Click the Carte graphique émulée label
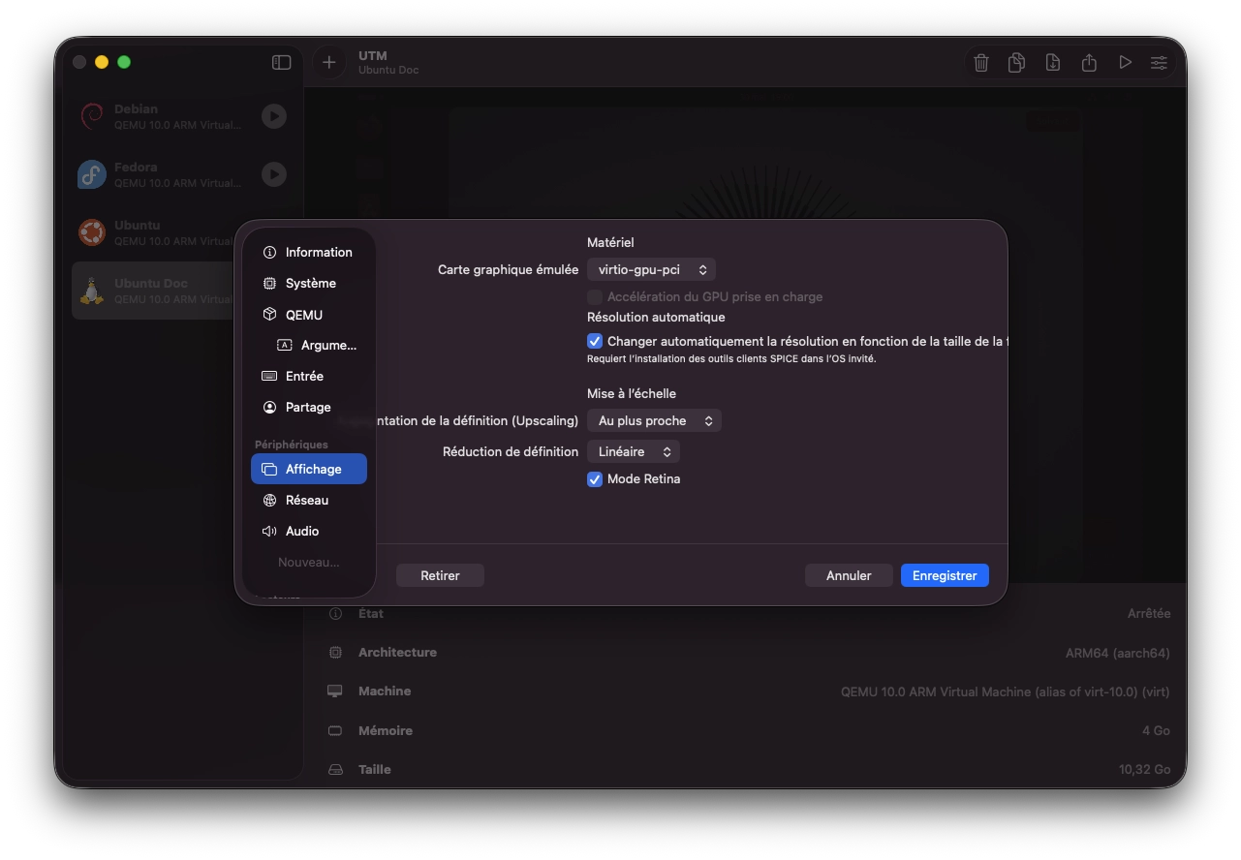The height and width of the screenshot is (860, 1241). click(509, 270)
